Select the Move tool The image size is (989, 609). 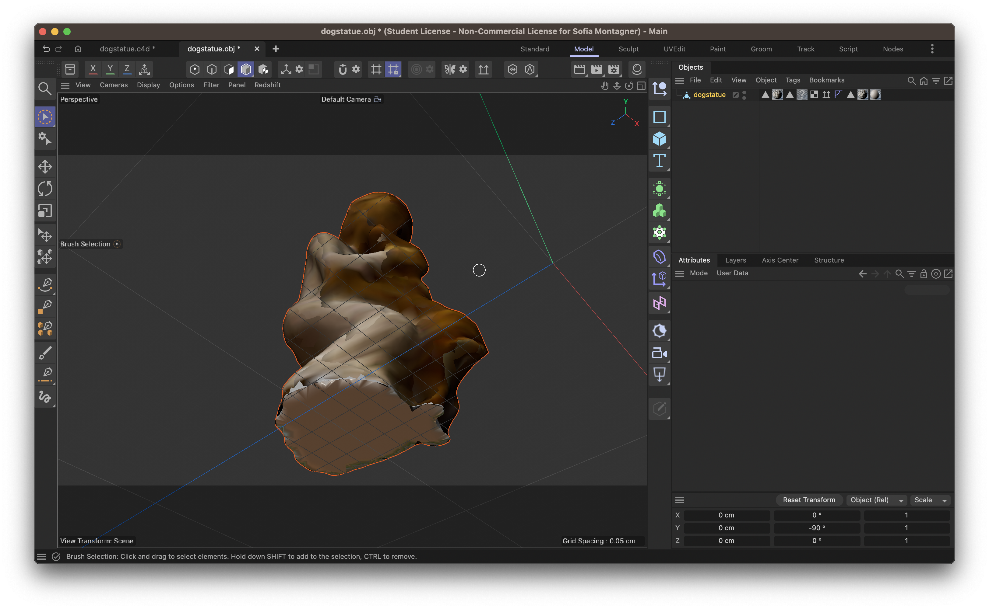point(45,166)
